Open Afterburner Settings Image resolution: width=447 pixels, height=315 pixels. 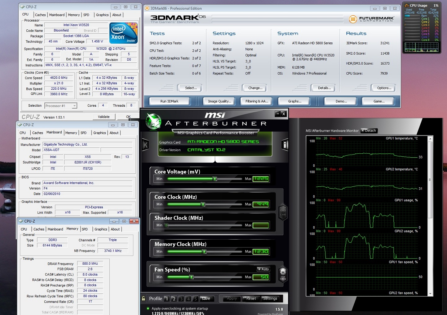[x=270, y=299]
